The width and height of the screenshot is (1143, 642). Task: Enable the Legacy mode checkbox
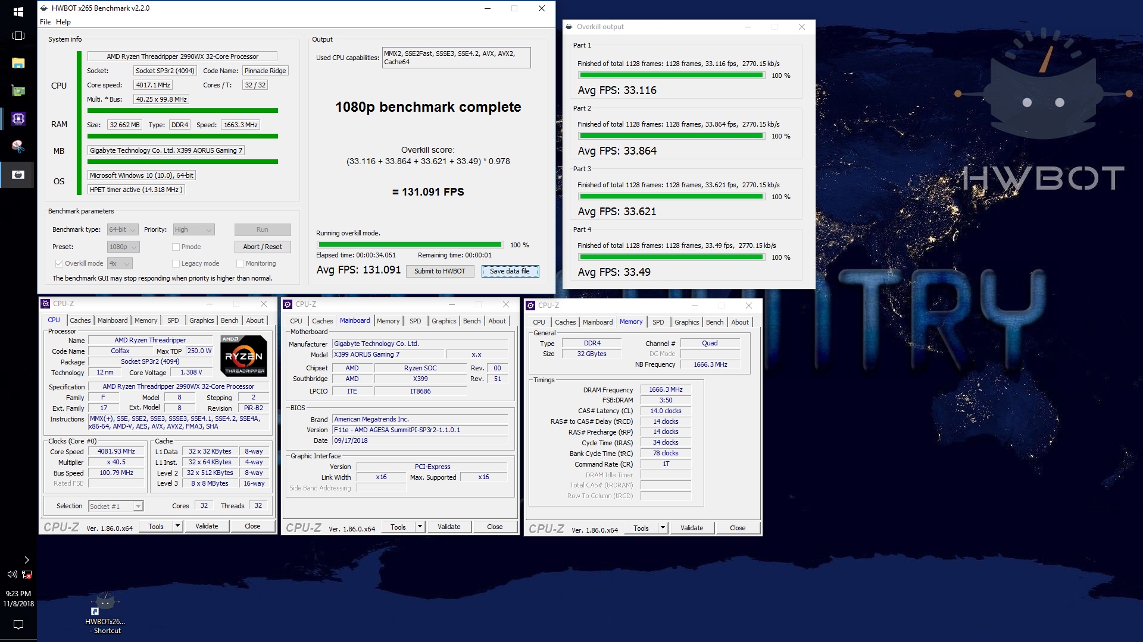(176, 263)
